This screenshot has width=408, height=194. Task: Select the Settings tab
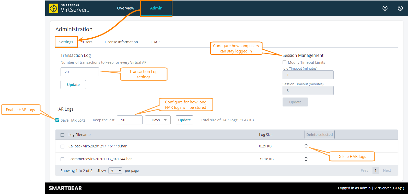coord(66,42)
